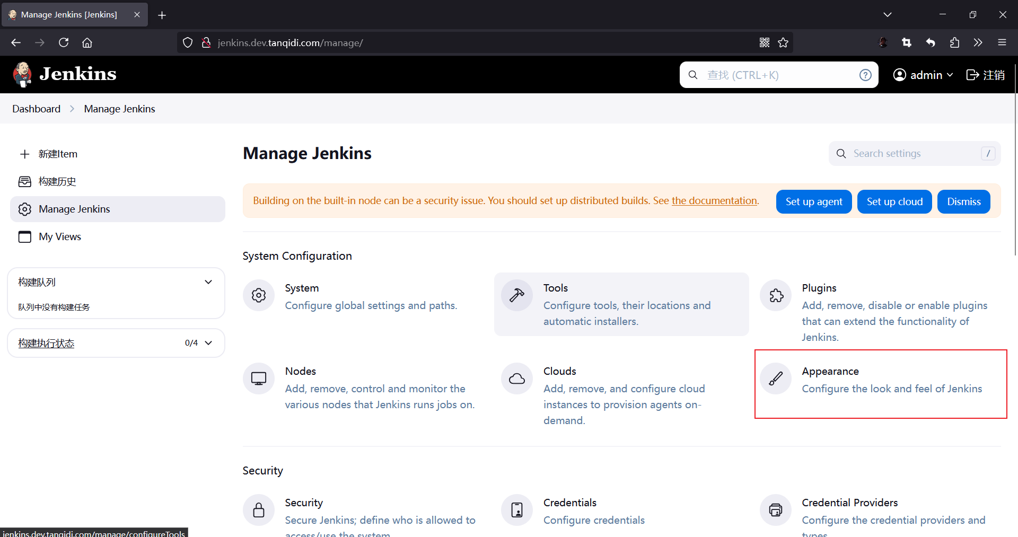1018x537 pixels.
Task: Open the Security lock icon
Action: (259, 510)
